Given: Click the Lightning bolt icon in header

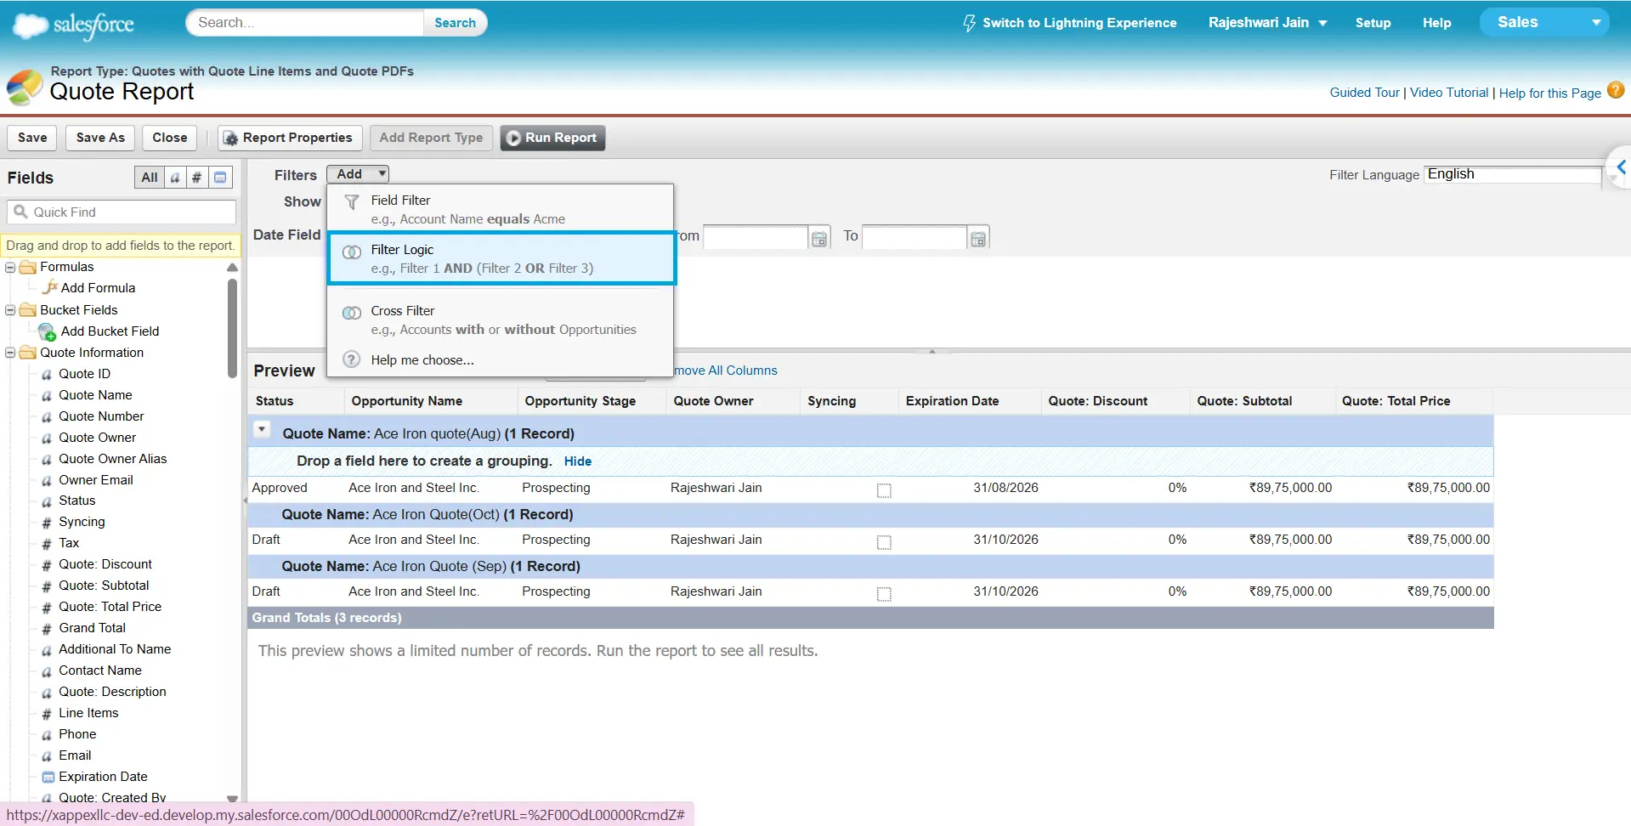Looking at the screenshot, I should [969, 23].
